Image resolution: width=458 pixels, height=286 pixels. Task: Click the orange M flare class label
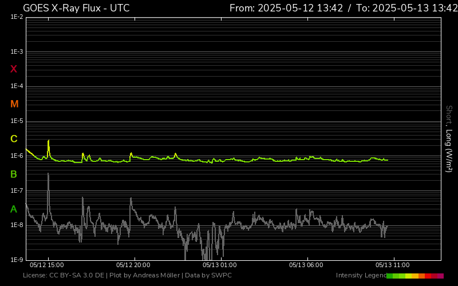click(x=14, y=104)
